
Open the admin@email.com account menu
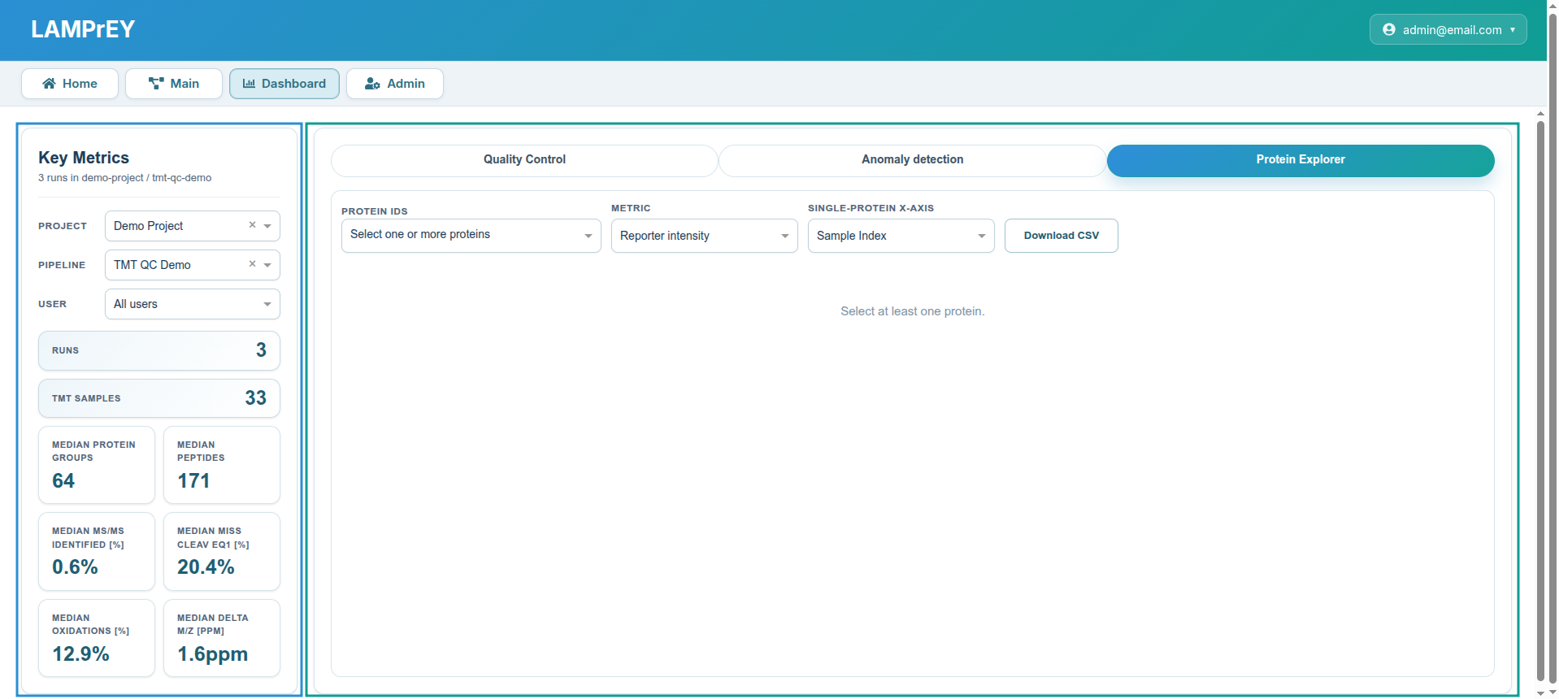pos(1448,30)
